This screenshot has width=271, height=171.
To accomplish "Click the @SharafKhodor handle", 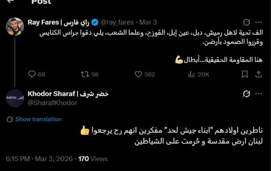I will tap(52, 103).
